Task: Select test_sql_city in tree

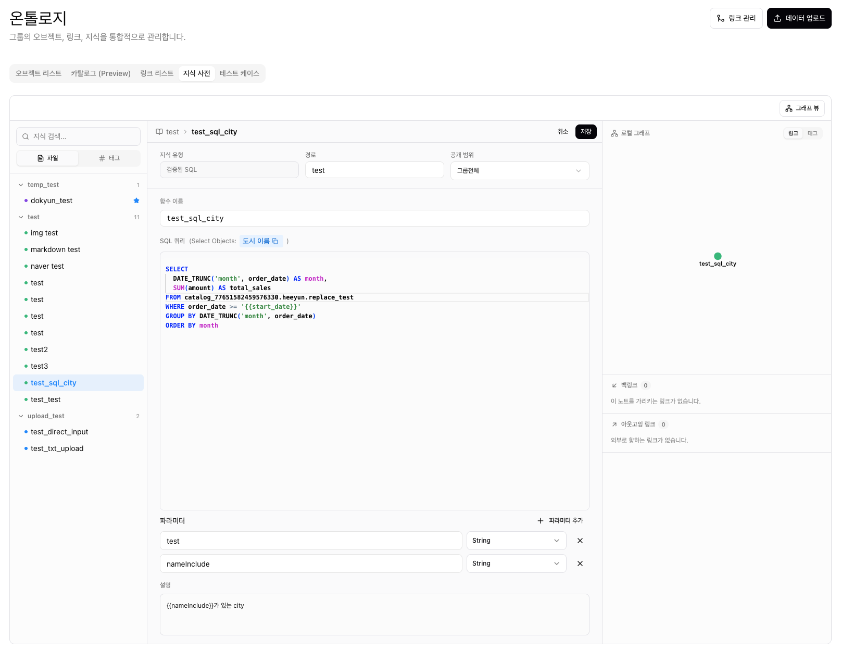Action: point(79,383)
